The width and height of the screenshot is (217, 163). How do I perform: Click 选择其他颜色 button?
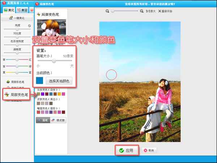[x=59, y=81]
